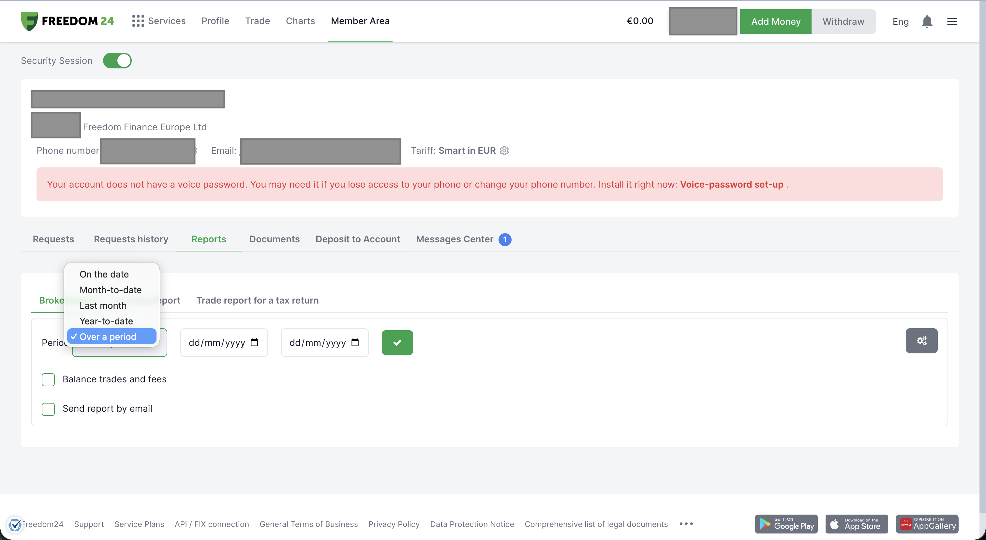The height and width of the screenshot is (540, 986).
Task: Open the Trade menu
Action: (x=257, y=21)
